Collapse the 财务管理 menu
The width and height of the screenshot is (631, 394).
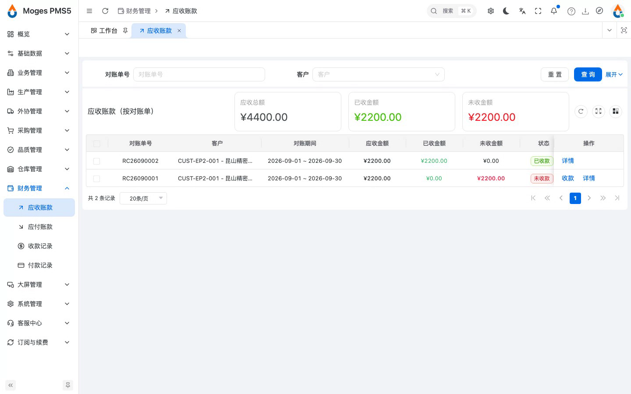(x=39, y=188)
